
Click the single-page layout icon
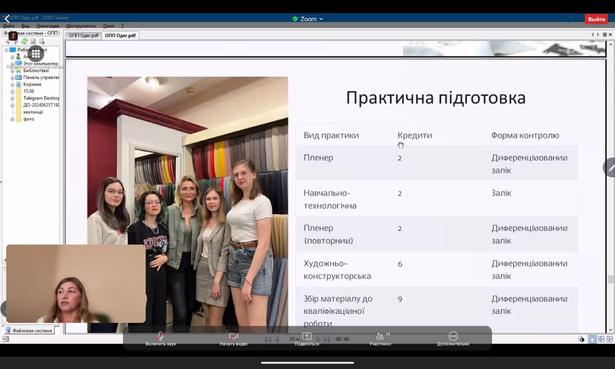(x=592, y=339)
